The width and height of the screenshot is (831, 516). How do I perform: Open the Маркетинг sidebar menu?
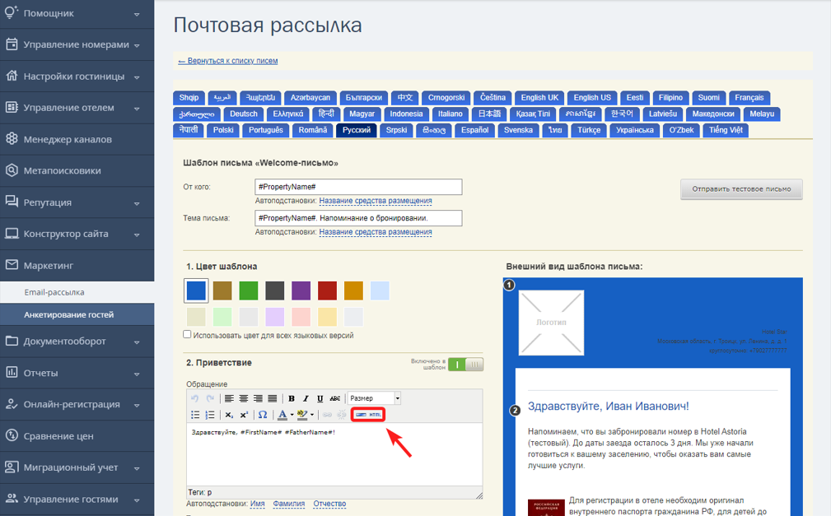(77, 266)
